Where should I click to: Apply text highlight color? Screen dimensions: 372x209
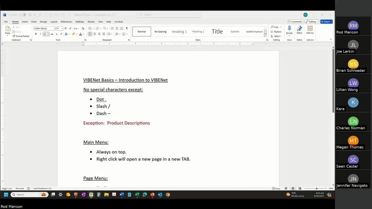point(74,34)
